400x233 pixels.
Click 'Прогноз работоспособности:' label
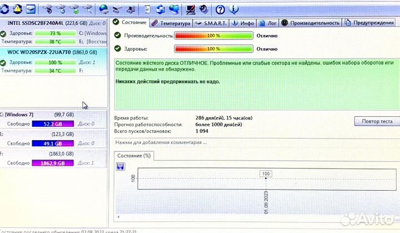point(148,125)
